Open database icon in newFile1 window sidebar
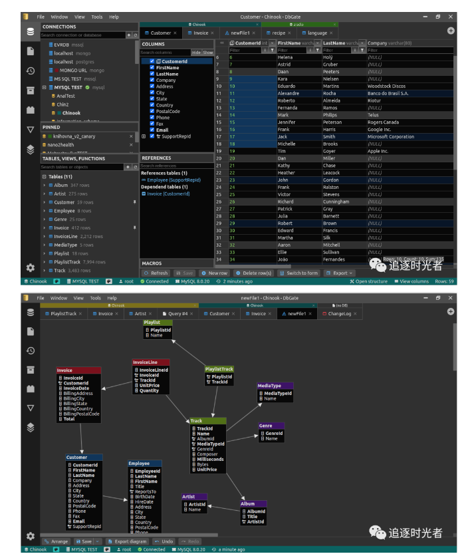This screenshot has width=464, height=558. [x=31, y=312]
